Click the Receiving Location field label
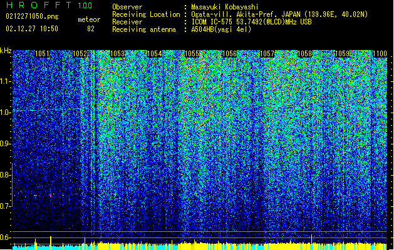Image resolution: width=394 pixels, height=250 pixels. click(x=146, y=14)
